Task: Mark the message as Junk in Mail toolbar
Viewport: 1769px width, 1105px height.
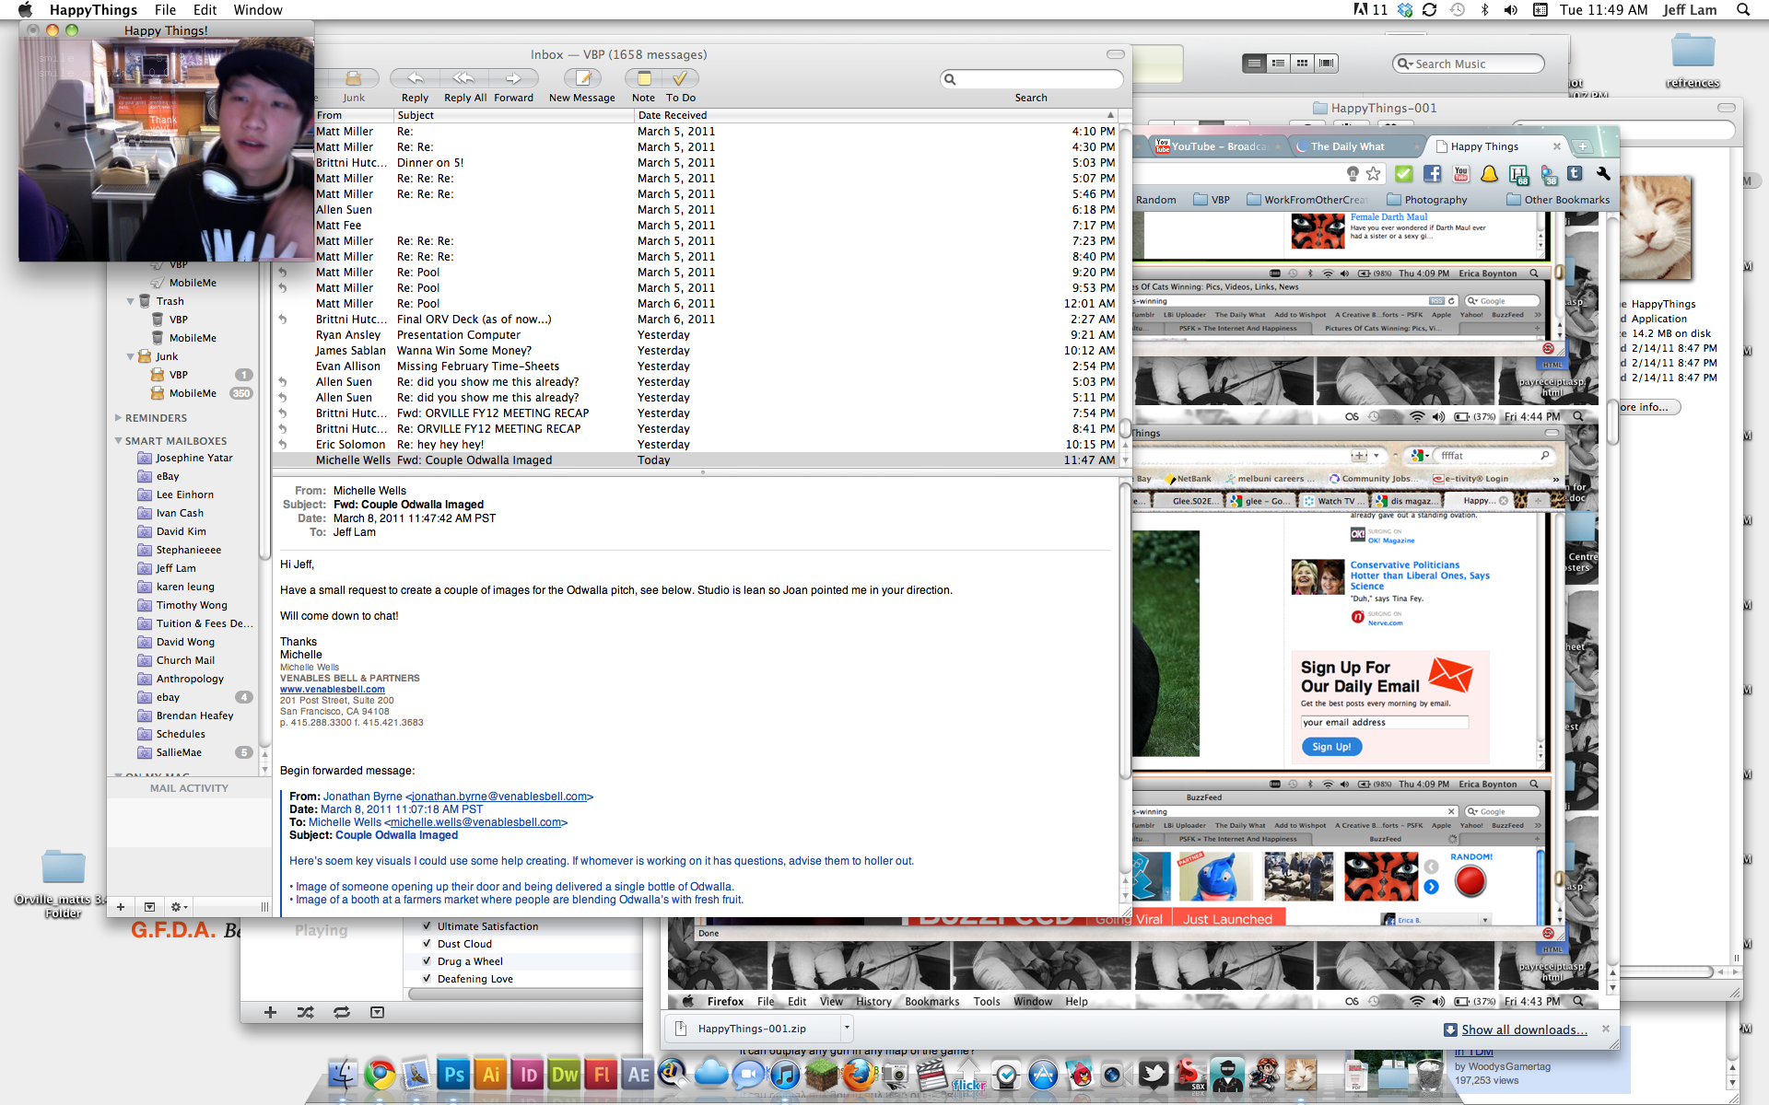Action: (x=353, y=79)
